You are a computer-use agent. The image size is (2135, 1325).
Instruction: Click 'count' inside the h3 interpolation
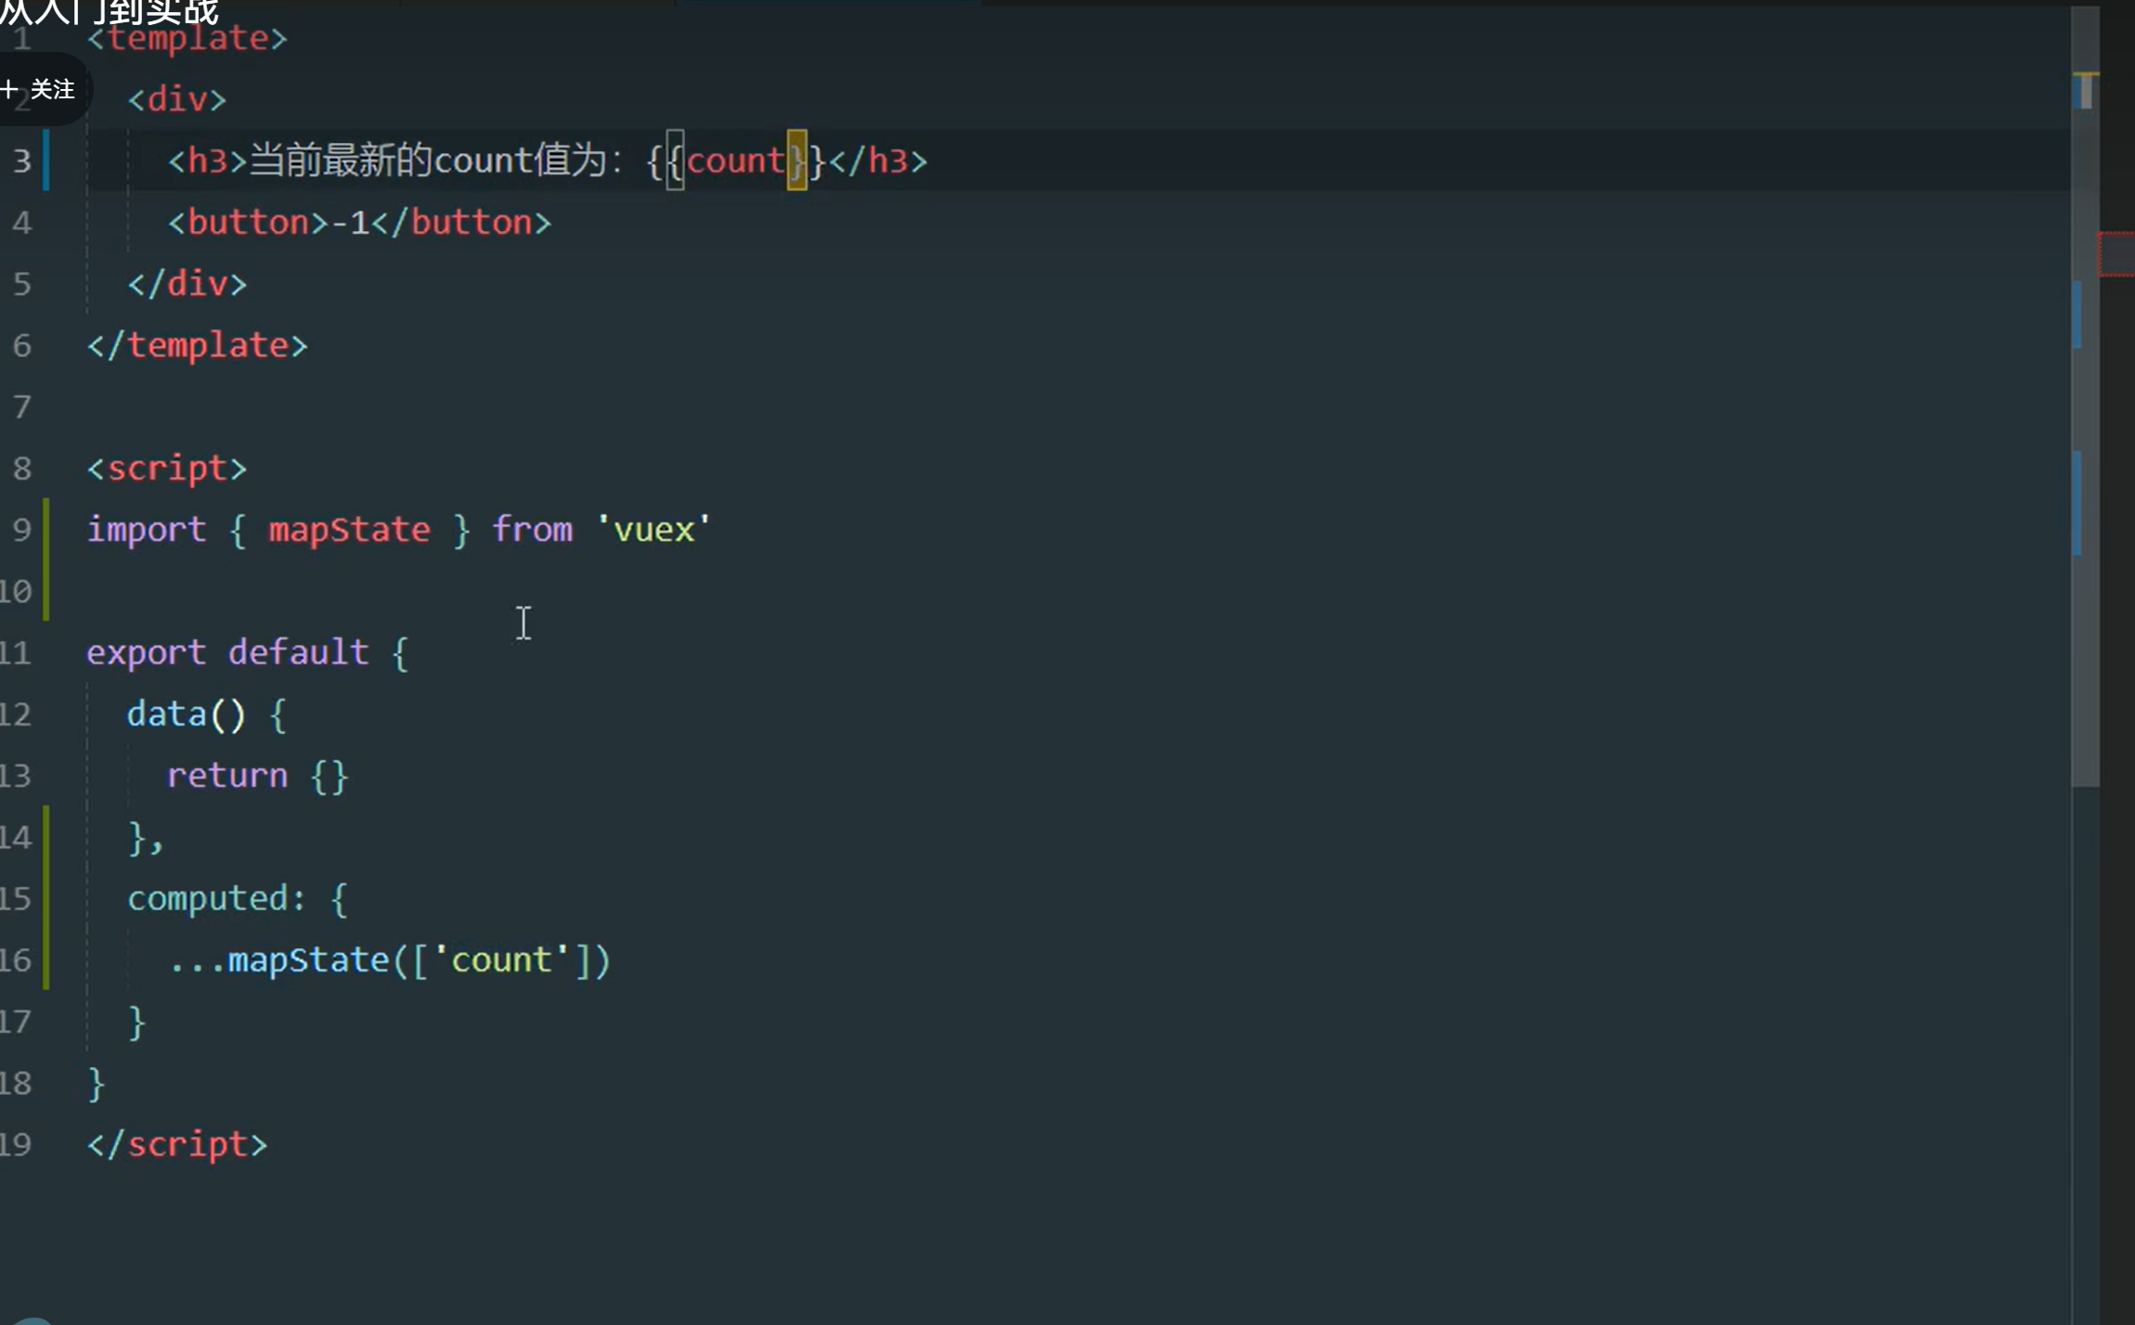coord(736,161)
